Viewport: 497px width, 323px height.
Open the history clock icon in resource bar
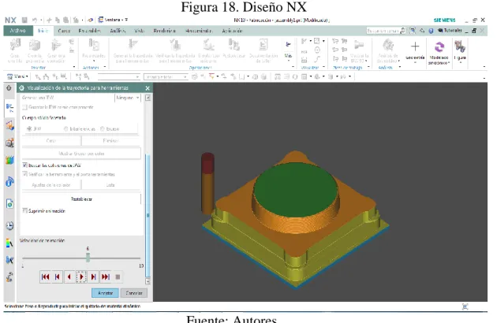(x=9, y=226)
